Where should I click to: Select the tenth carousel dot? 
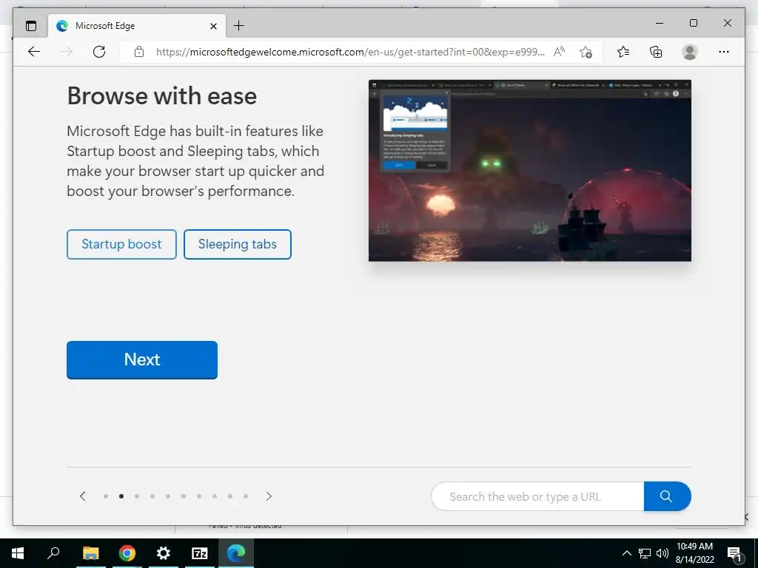point(246,496)
